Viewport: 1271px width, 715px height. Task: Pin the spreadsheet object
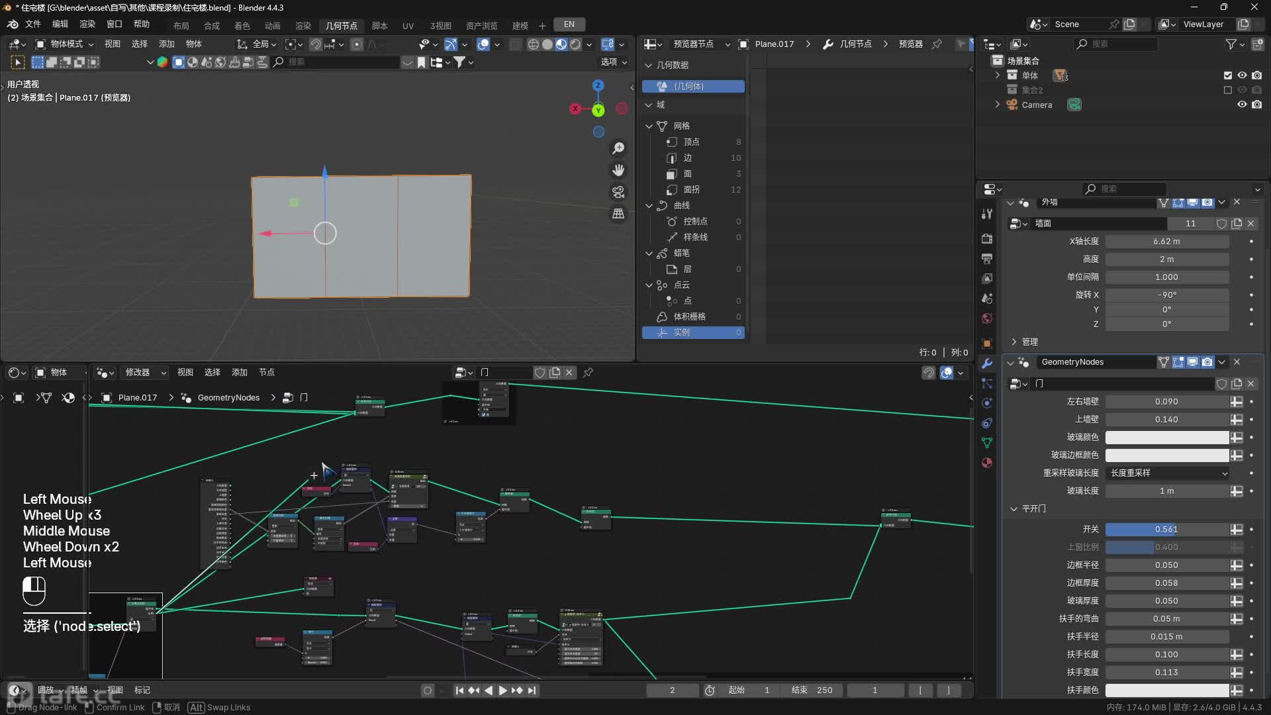pyautogui.click(x=937, y=44)
